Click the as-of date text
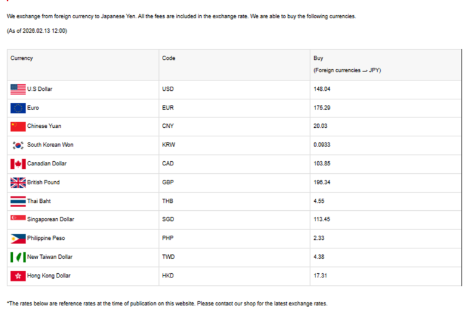The height and width of the screenshot is (315, 467). pyautogui.click(x=38, y=31)
